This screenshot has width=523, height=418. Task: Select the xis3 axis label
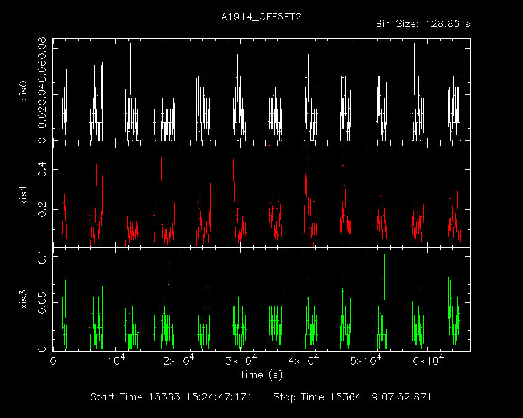[x=24, y=299]
